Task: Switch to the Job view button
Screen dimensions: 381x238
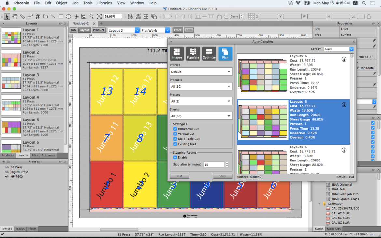Action: coord(73,30)
